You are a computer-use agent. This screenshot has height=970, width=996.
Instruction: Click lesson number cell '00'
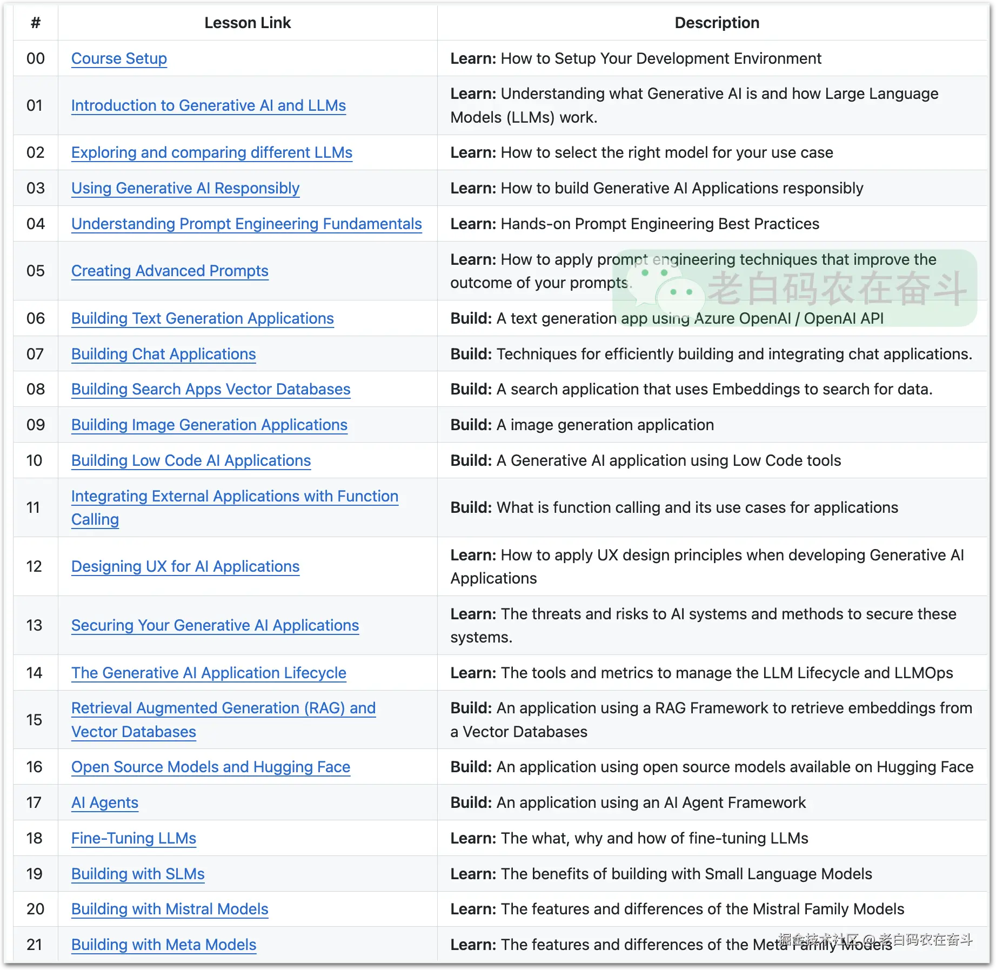point(36,58)
